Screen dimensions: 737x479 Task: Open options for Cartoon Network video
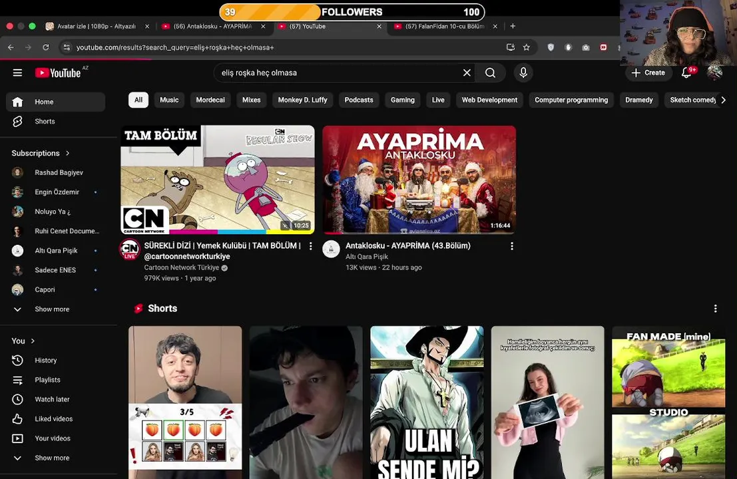(x=311, y=245)
